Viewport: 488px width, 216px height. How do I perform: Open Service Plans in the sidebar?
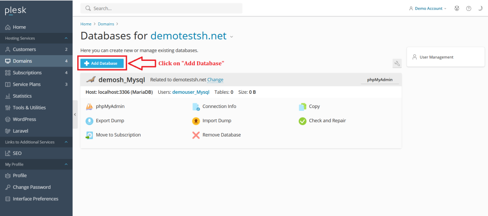tap(36, 84)
